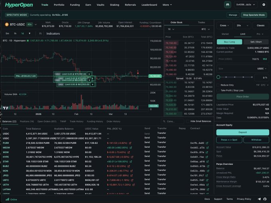The width and height of the screenshot is (271, 203).
Task: Click the GitHub icon in footer
Action: point(265,199)
